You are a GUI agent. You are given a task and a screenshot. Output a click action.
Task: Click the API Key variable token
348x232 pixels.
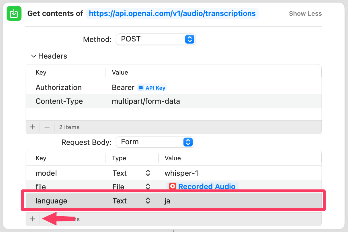pos(152,88)
